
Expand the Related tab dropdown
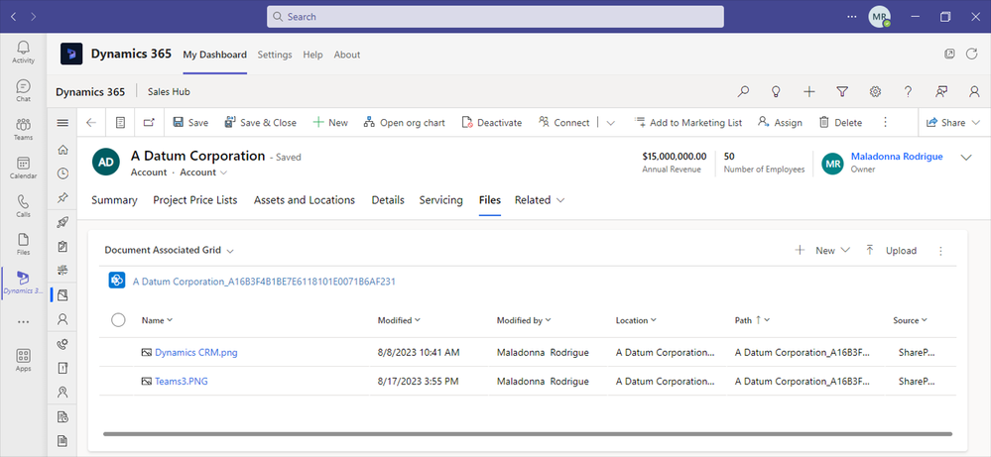click(539, 200)
